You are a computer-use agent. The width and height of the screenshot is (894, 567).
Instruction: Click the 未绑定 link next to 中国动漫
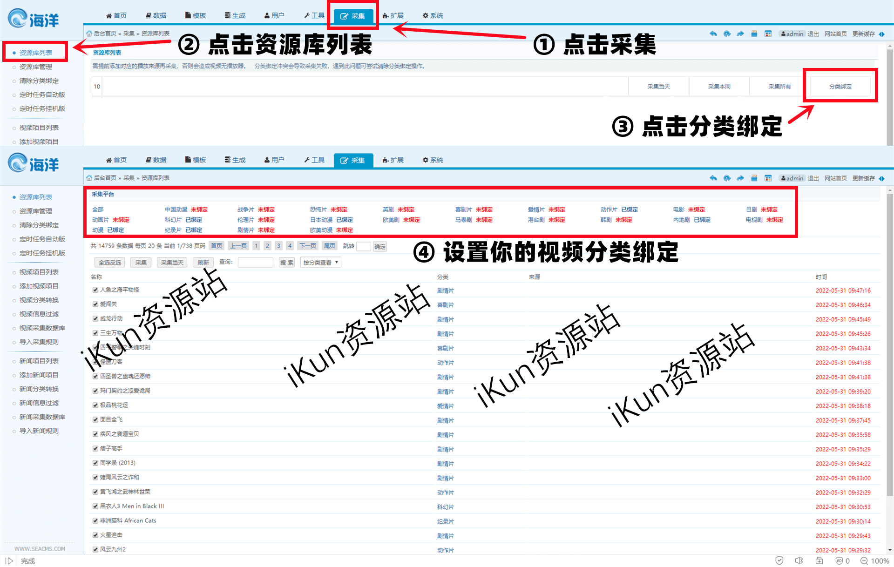(x=199, y=209)
